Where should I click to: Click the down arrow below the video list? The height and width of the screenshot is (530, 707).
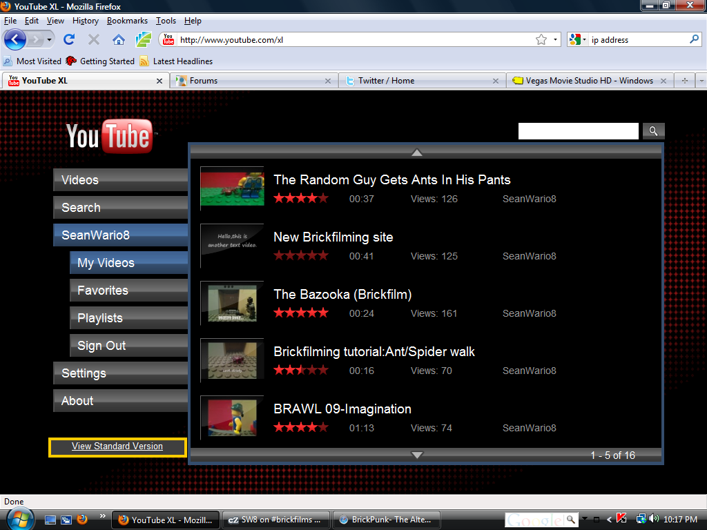[417, 455]
